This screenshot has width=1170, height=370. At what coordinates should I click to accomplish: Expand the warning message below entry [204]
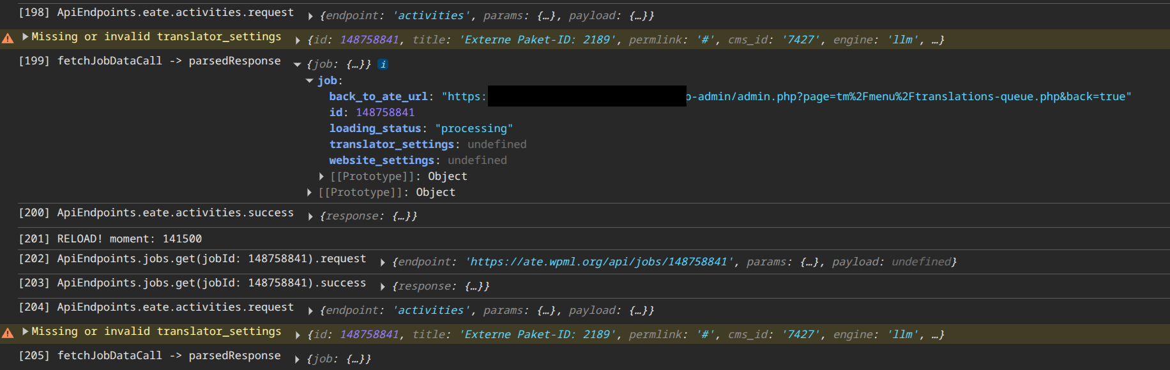[x=26, y=332]
